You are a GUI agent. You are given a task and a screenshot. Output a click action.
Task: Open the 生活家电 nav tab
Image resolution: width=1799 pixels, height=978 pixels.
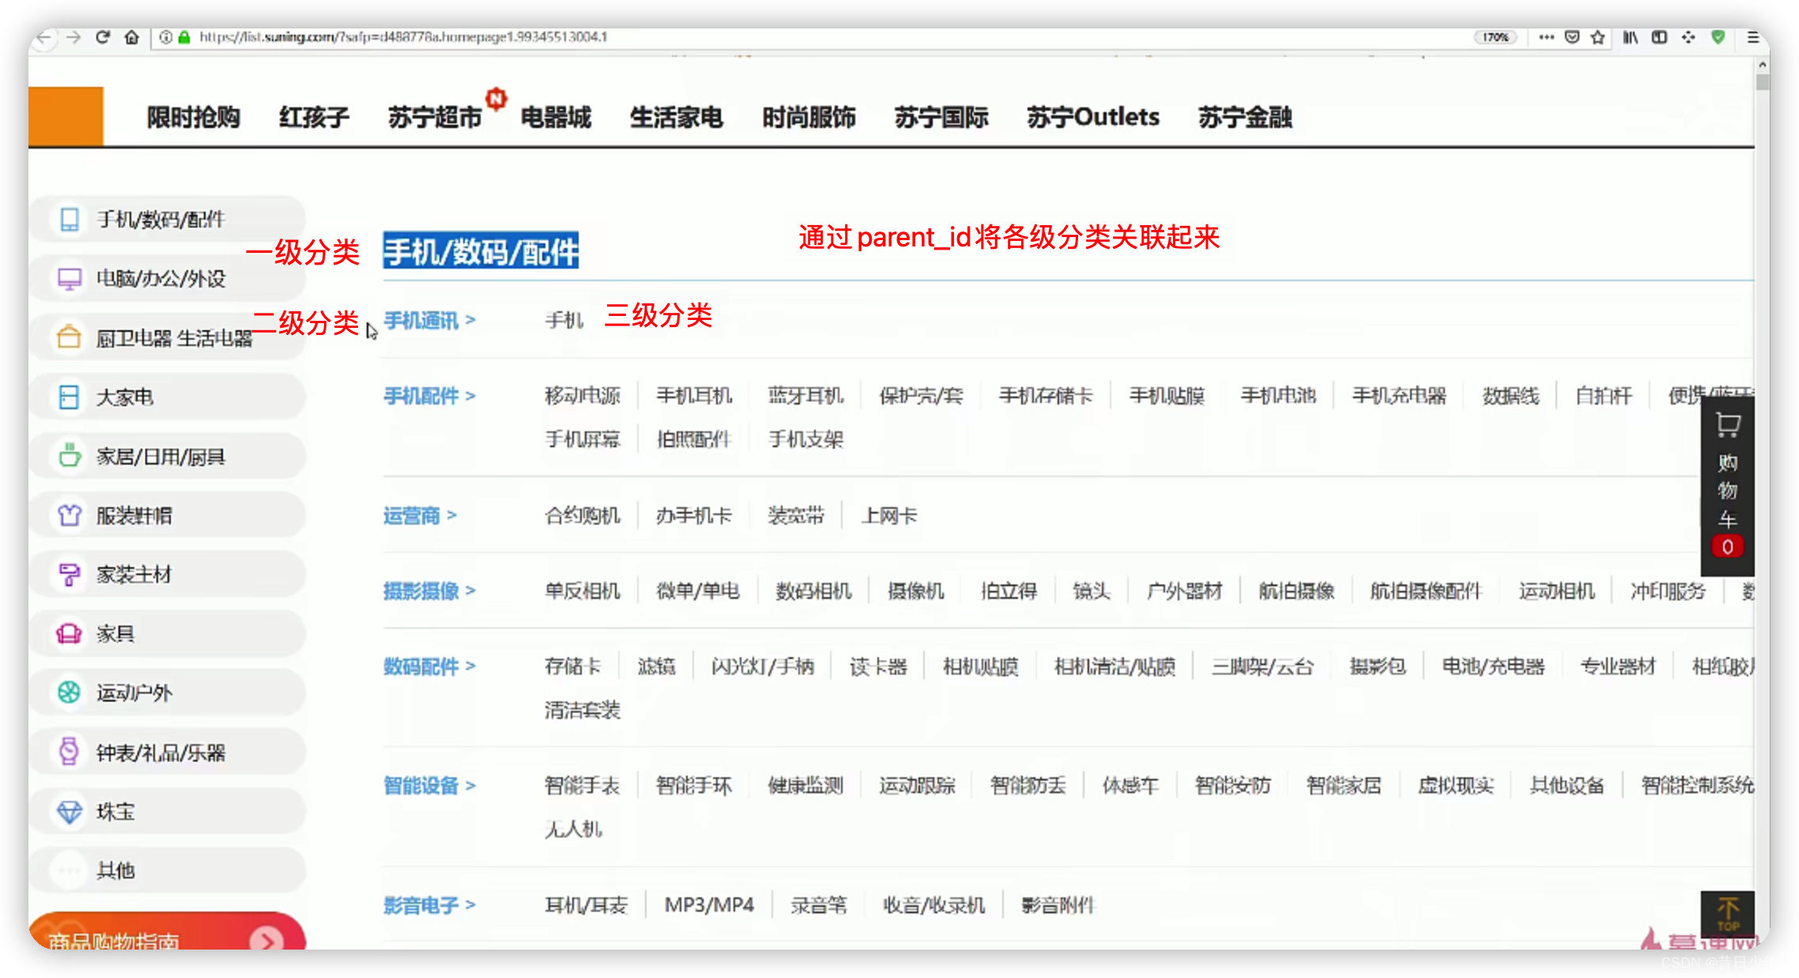[676, 118]
